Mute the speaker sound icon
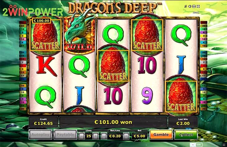227x147 pixels. [190, 6]
